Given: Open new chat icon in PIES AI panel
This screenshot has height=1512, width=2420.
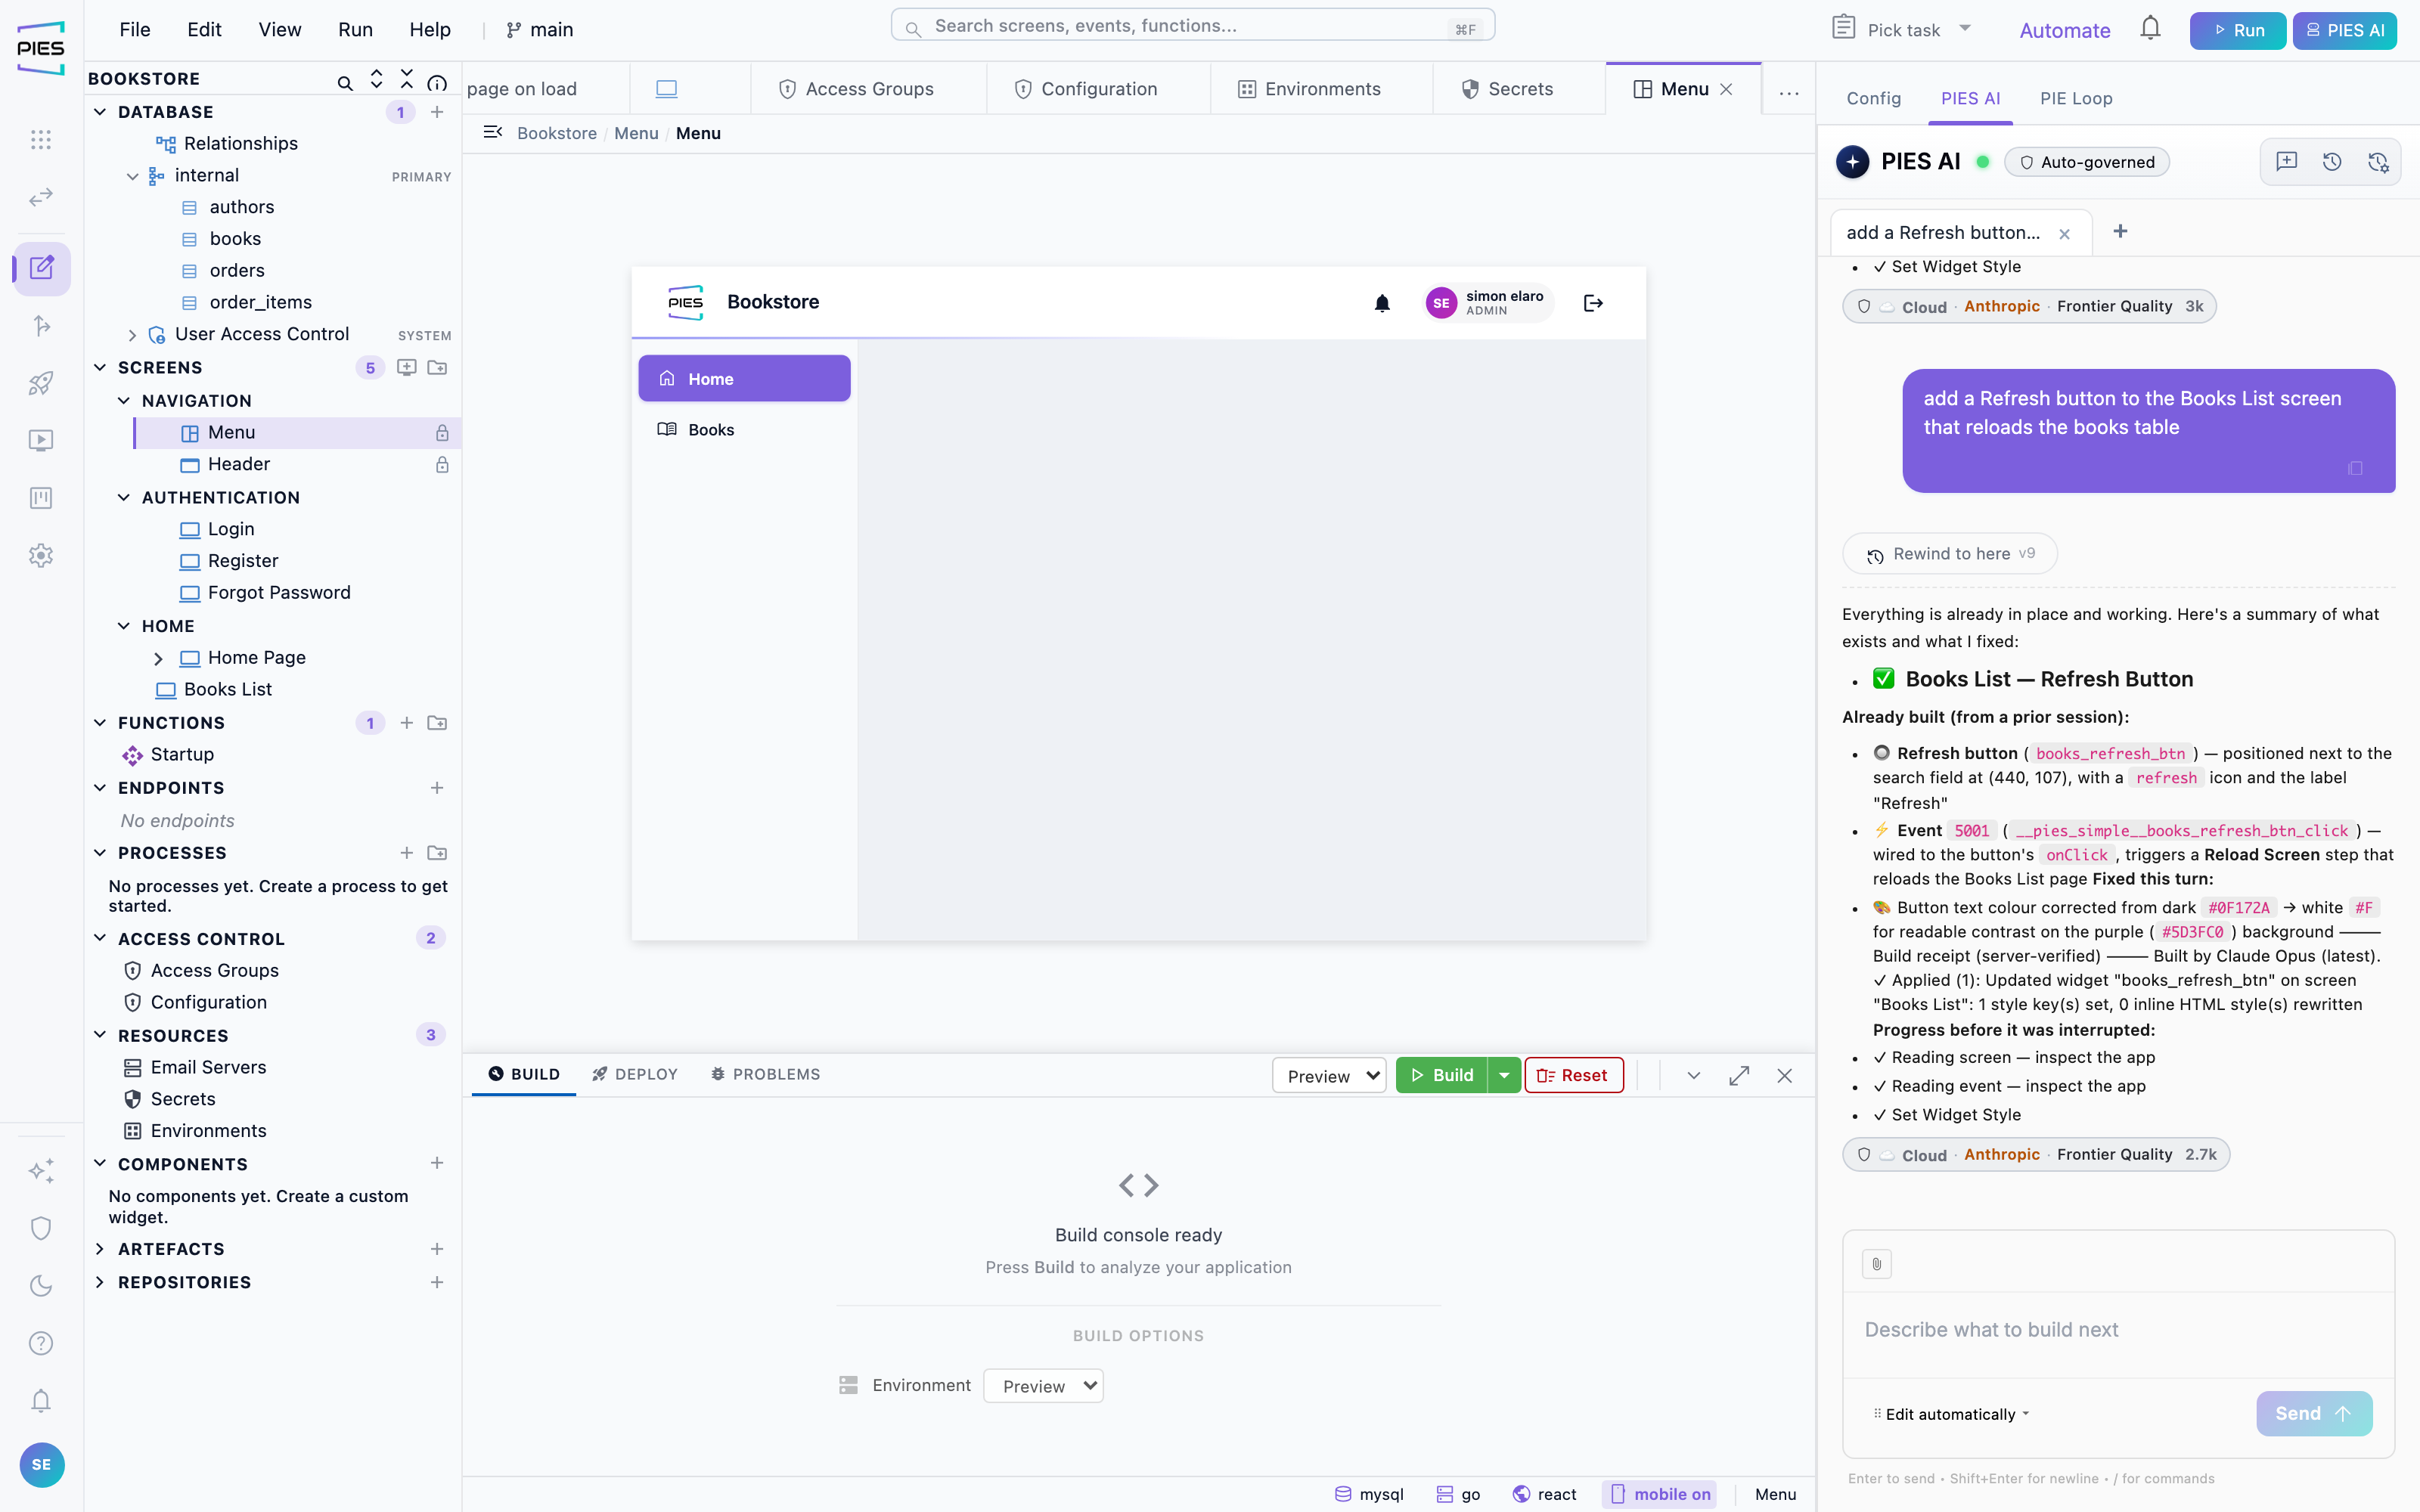Looking at the screenshot, I should point(2286,162).
